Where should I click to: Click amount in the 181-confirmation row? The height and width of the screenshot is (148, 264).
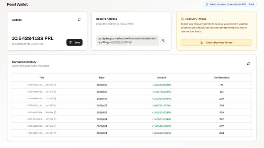point(162,92)
